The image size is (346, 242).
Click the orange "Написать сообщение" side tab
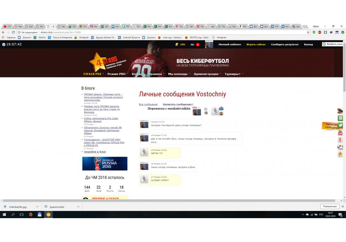[x=330, y=126]
